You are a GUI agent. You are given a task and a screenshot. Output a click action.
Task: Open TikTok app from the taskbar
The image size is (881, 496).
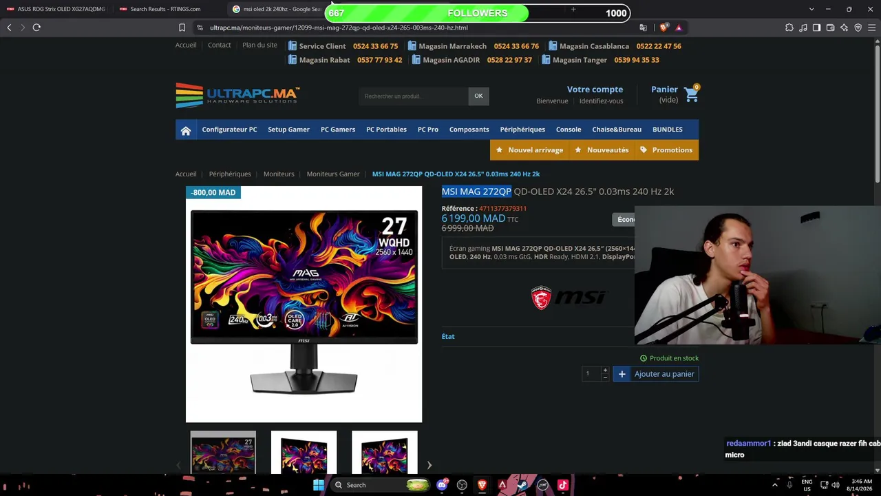tap(562, 485)
